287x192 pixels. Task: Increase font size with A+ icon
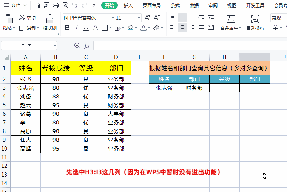147,18
